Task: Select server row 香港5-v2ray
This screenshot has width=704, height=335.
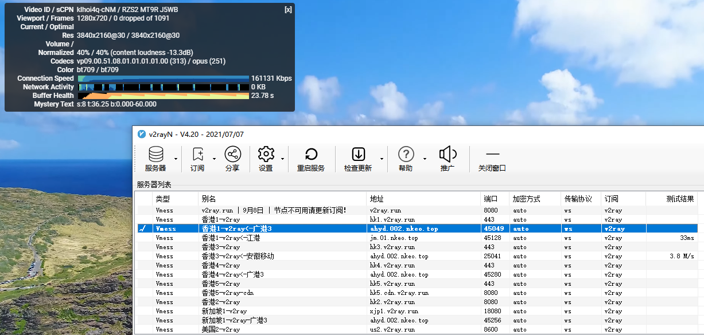Action: coord(417,283)
